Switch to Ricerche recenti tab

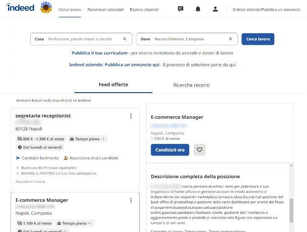pos(191,85)
